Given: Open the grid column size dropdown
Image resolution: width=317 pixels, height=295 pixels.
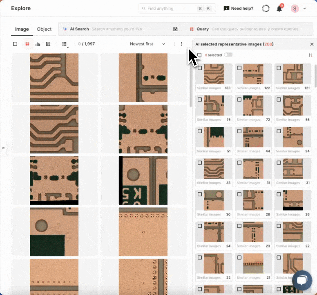Looking at the screenshot, I should coord(65,44).
